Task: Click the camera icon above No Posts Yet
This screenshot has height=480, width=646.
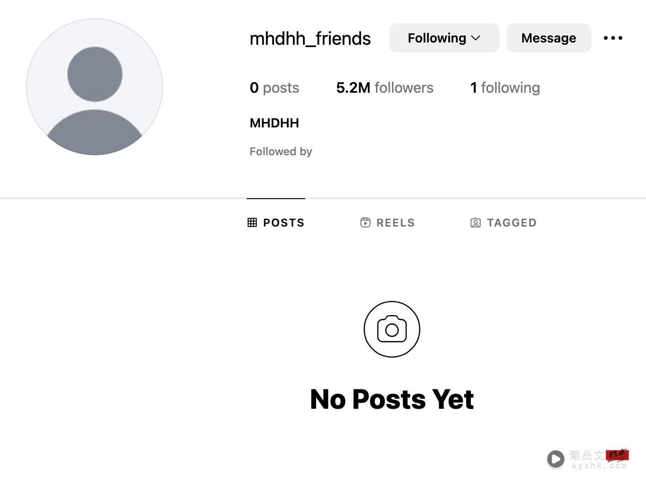Action: (x=392, y=329)
